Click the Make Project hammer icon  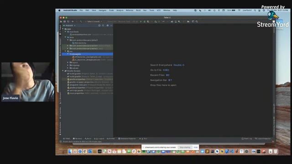(81, 21)
